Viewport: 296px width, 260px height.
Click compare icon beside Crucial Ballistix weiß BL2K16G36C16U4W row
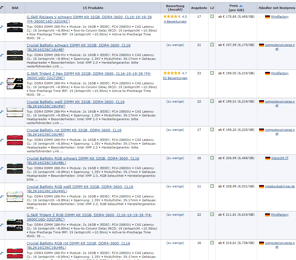2,112
